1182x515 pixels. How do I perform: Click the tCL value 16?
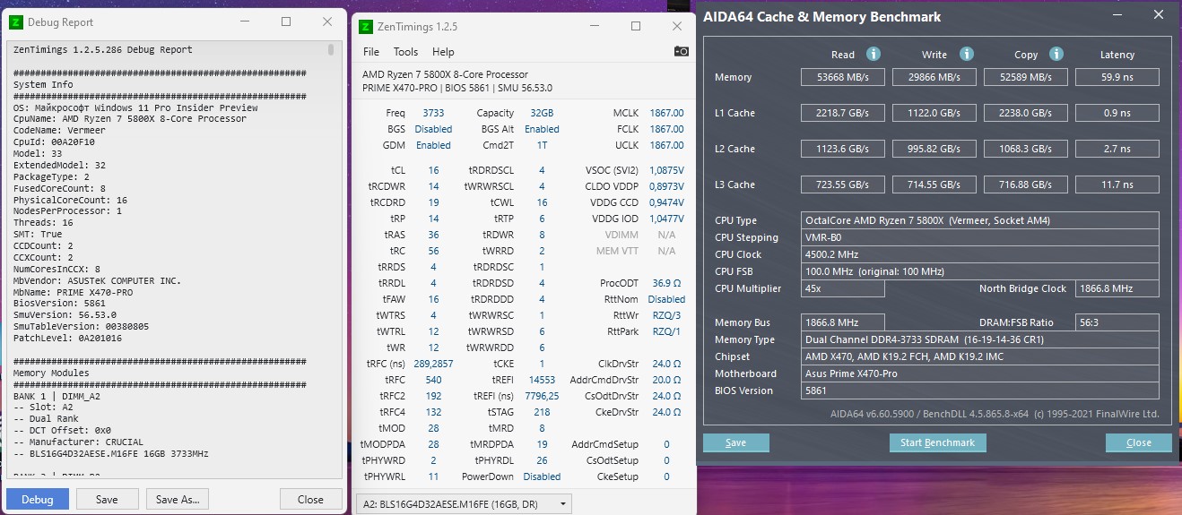tap(433, 170)
